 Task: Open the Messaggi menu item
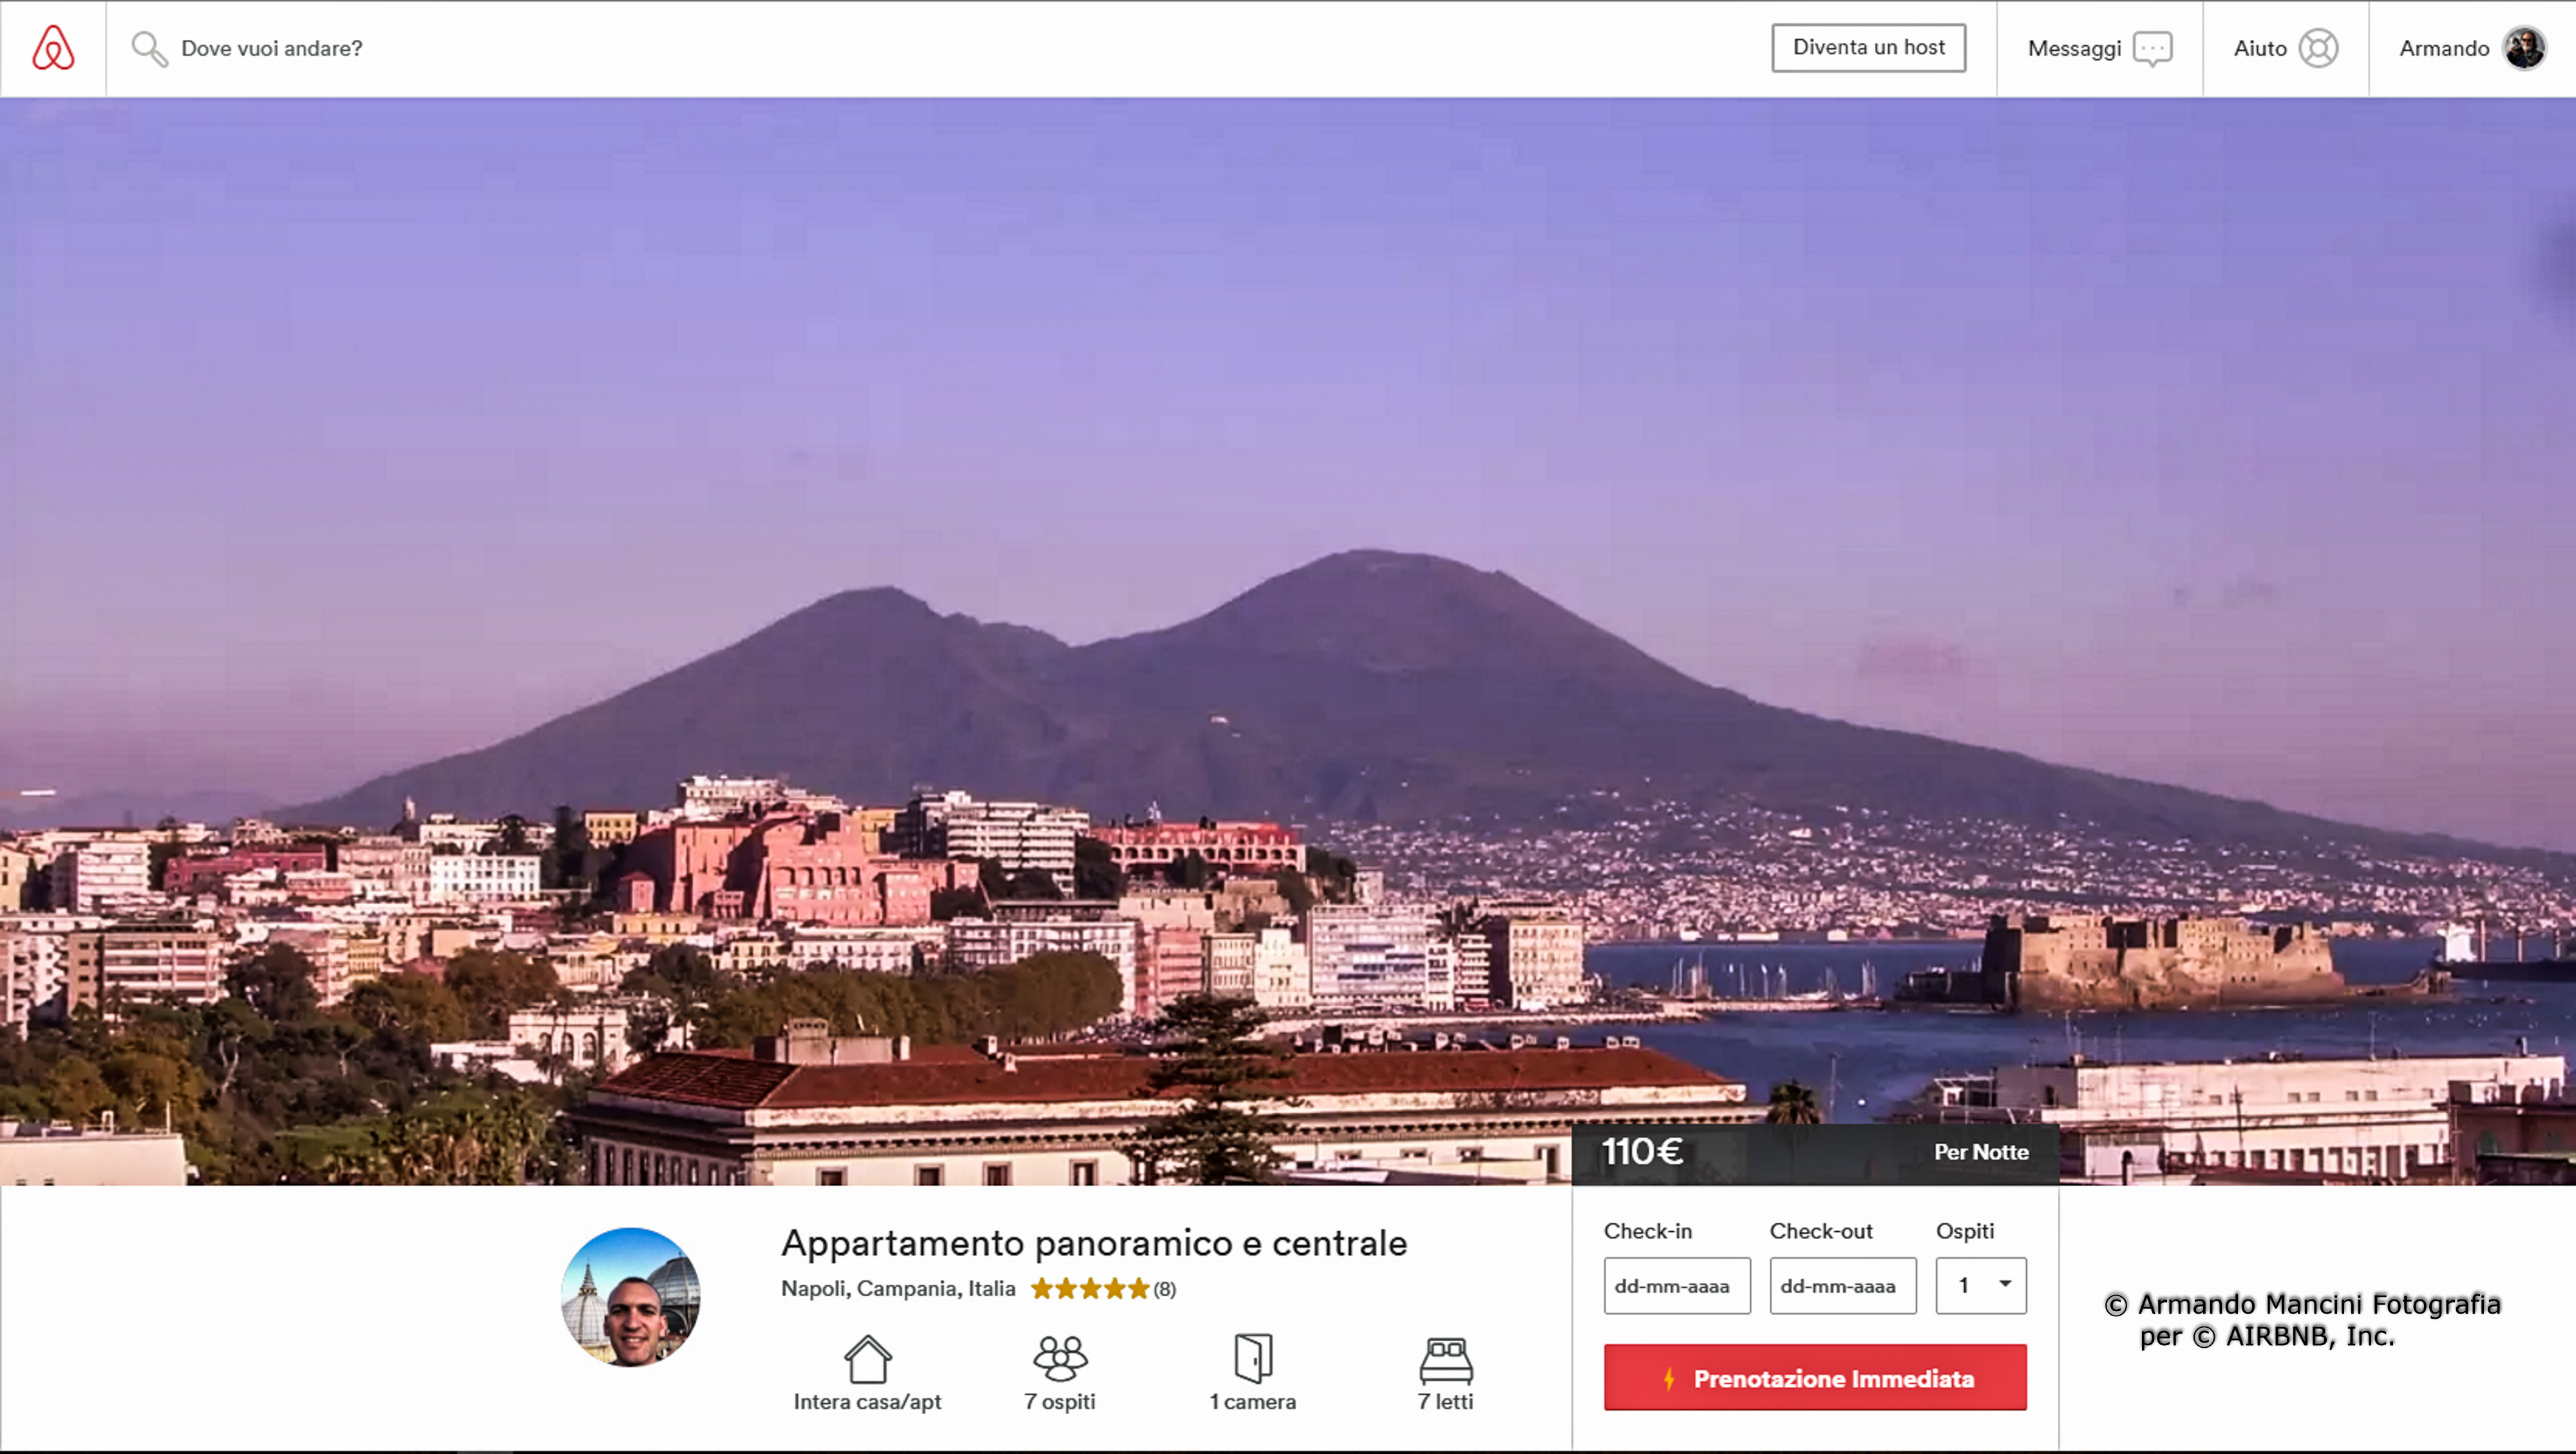coord(2099,48)
